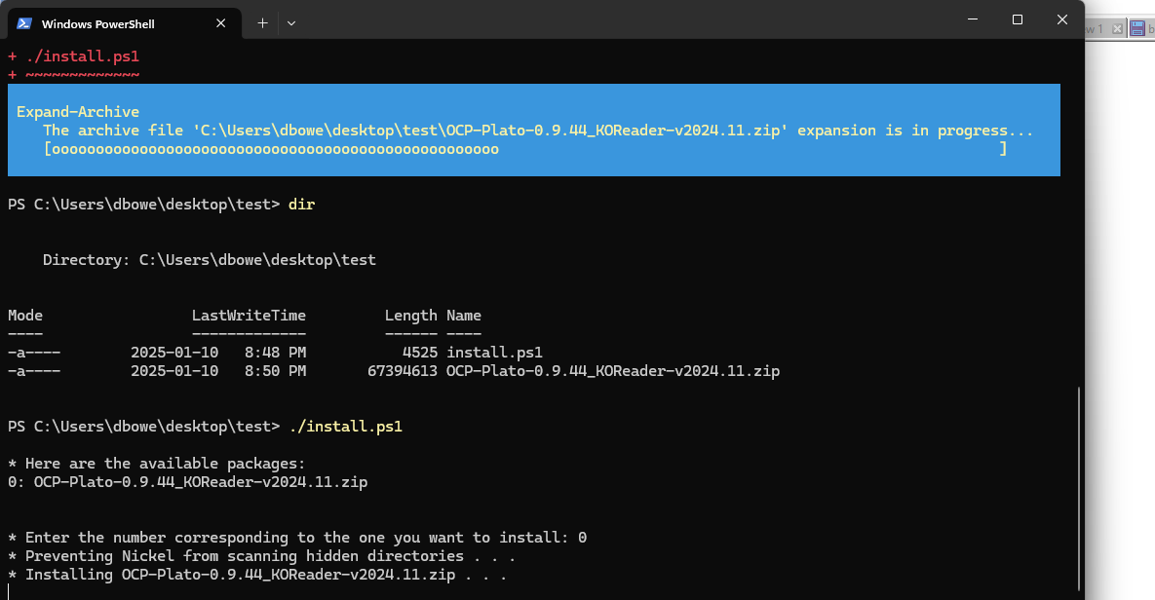The height and width of the screenshot is (600, 1155).
Task: Click the file size '4525'
Action: pos(420,352)
